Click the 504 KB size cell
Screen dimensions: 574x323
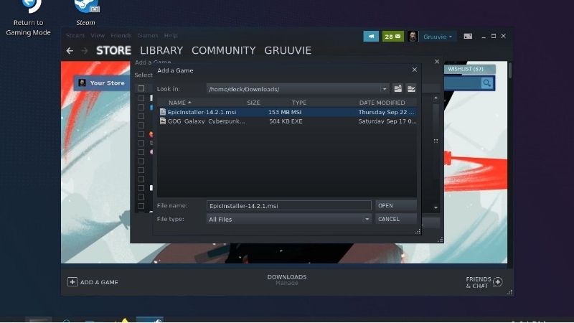(279, 121)
